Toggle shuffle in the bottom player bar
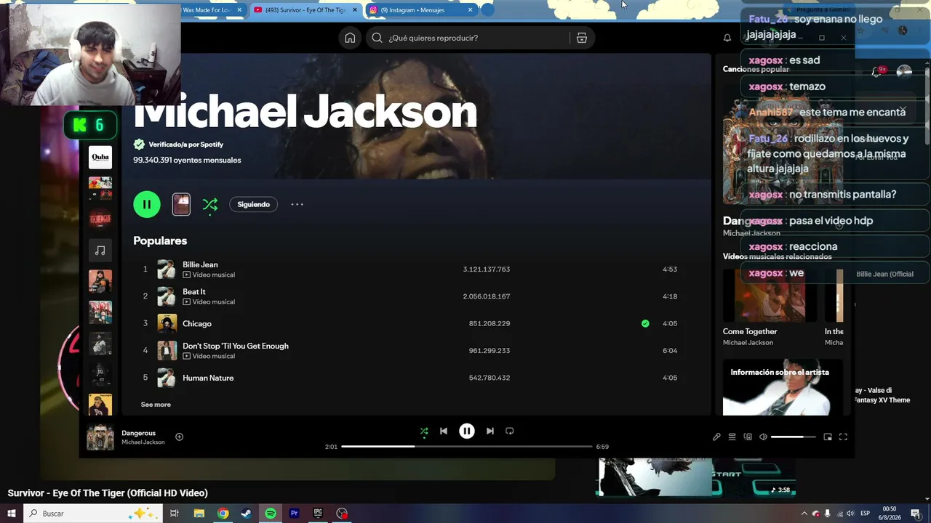931x523 pixels. tap(424, 431)
